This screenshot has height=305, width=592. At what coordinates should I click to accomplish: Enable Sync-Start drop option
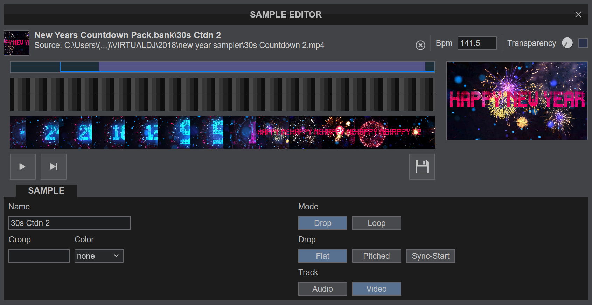[430, 256]
